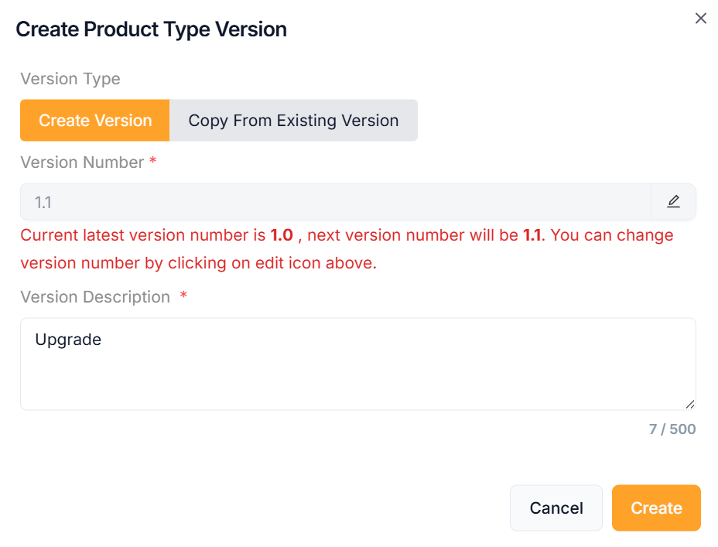Click the Version Description label
The height and width of the screenshot is (547, 718).
coord(95,297)
